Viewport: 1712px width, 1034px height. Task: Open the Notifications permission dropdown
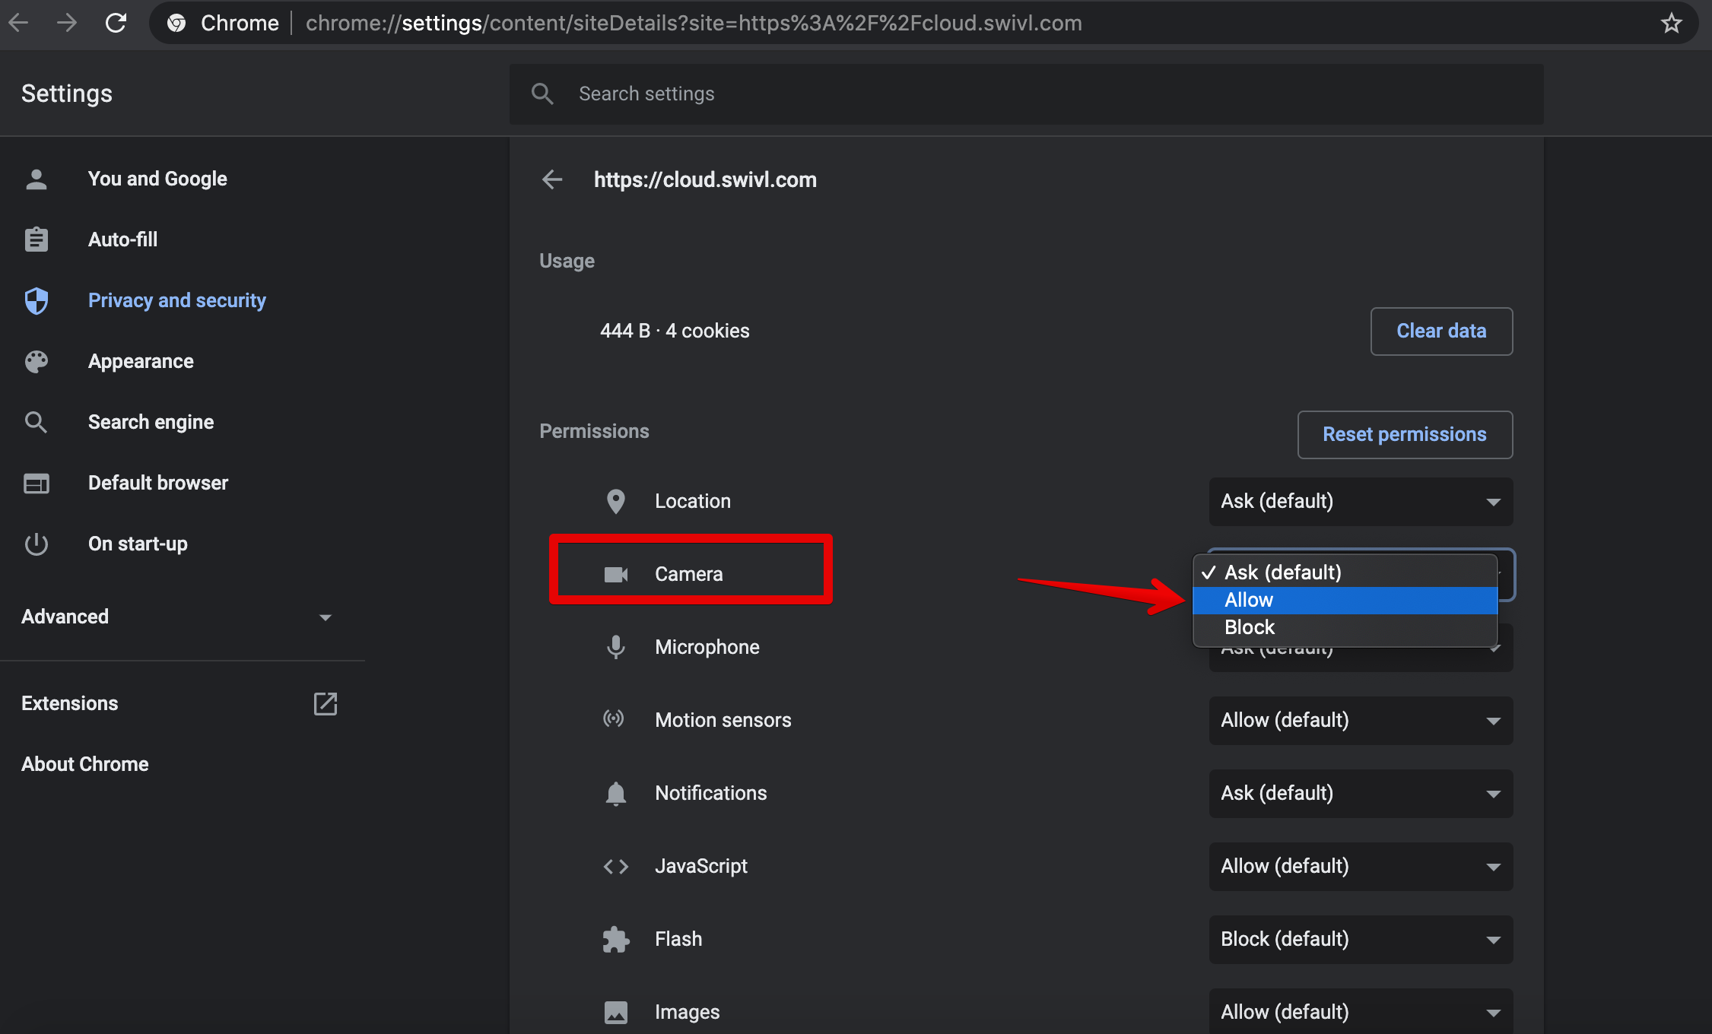(1360, 793)
